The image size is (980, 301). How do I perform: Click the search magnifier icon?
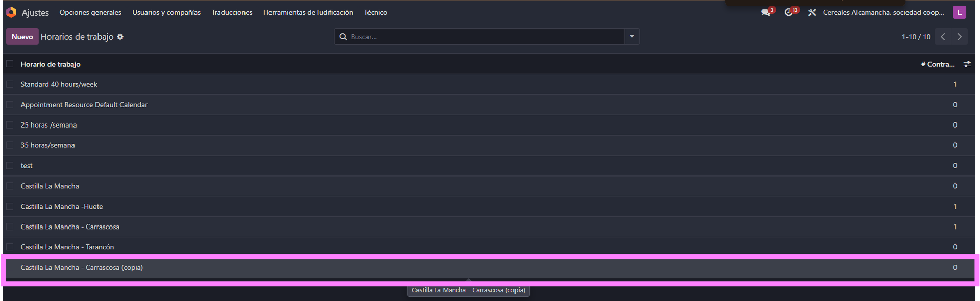click(x=344, y=37)
